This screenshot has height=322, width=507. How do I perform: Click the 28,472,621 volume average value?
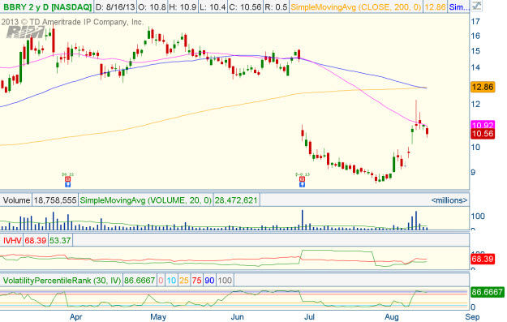coord(236,200)
